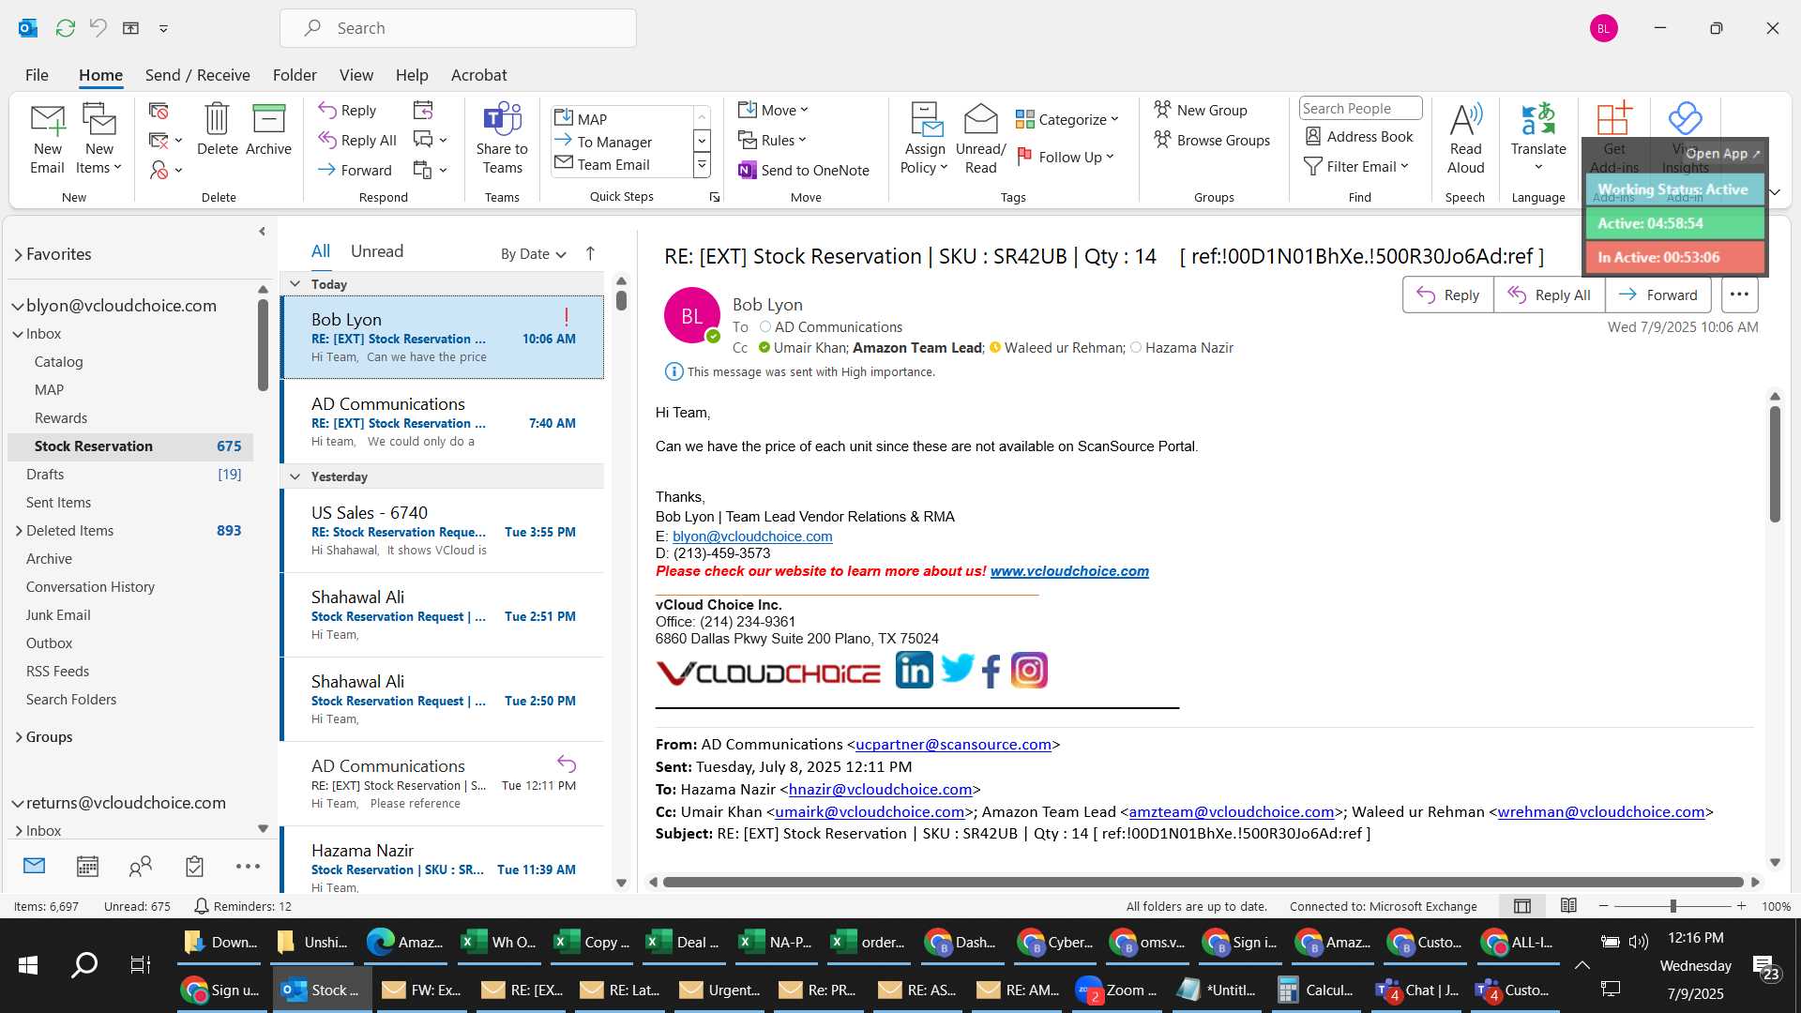
Task: Click Reminders bell in status bar
Action: pos(201,906)
